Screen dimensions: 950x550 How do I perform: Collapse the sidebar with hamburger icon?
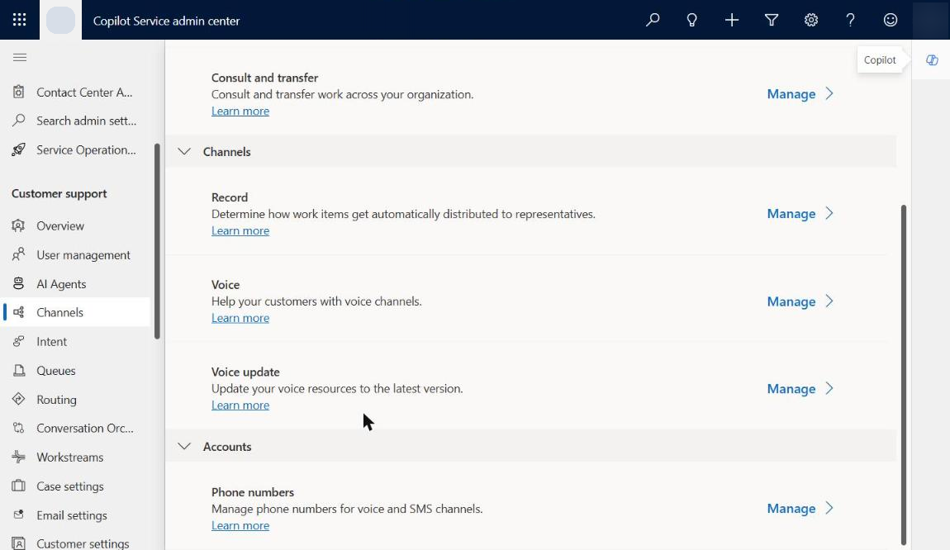point(19,57)
